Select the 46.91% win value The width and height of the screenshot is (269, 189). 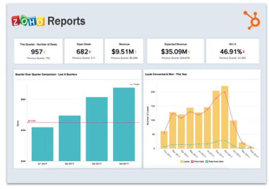click(x=231, y=51)
